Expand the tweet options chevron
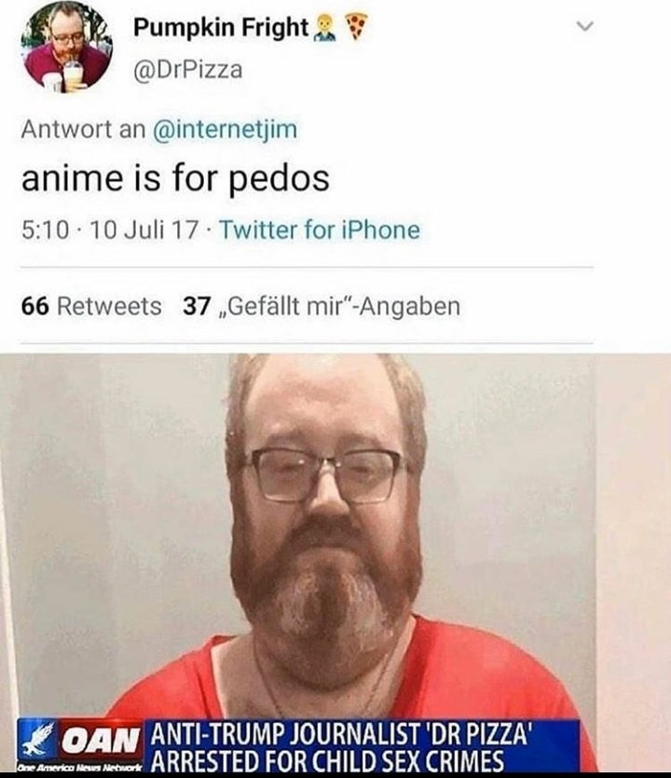Screen dimensions: 671x778 click(585, 26)
